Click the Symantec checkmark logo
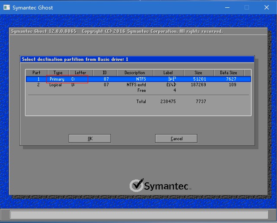 click(x=137, y=185)
